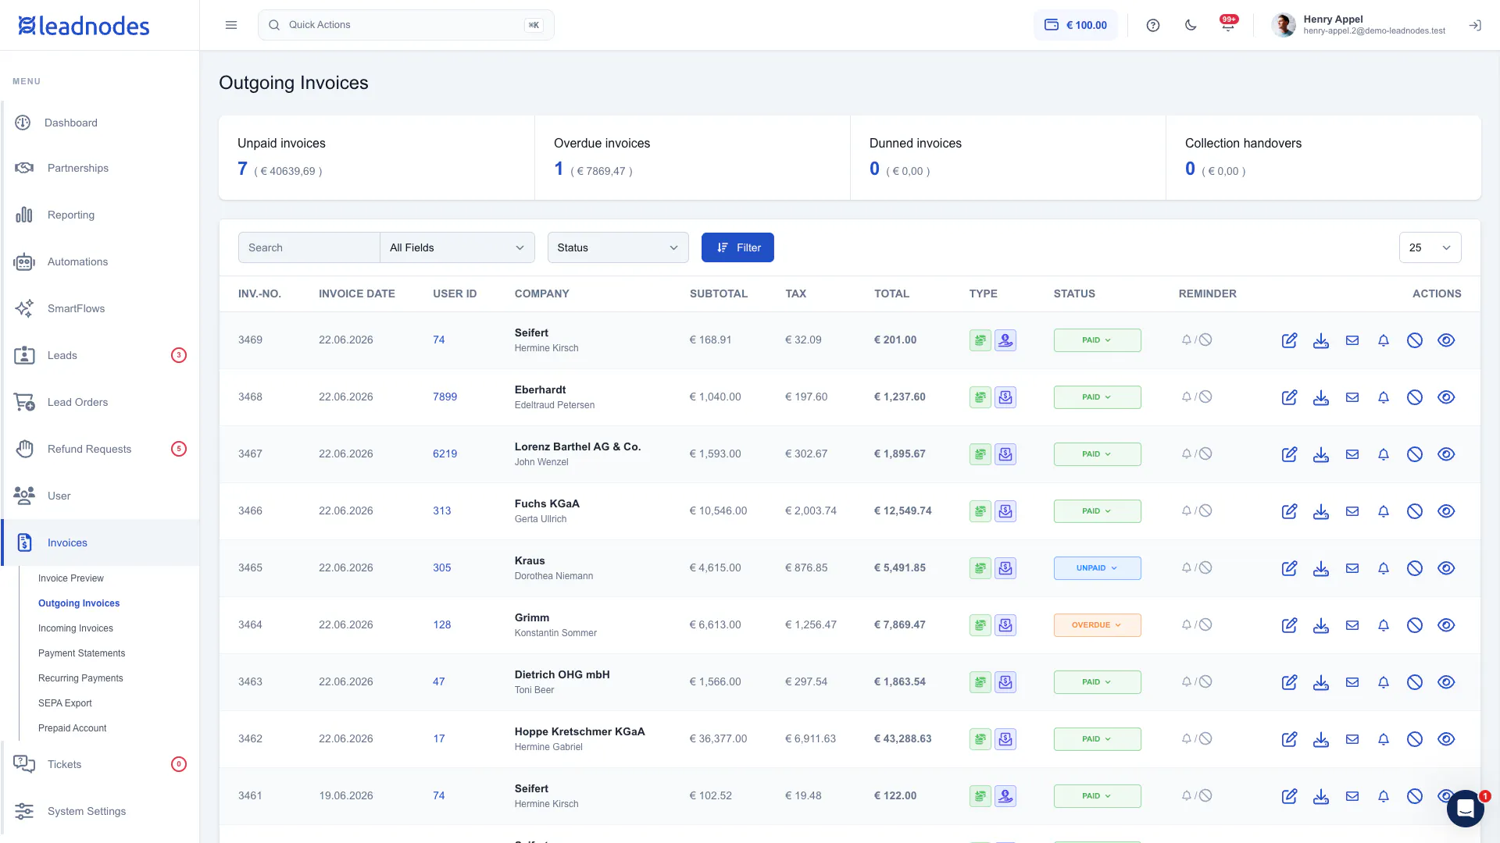Go to Partnerships menu item
The image size is (1500, 843).
pyautogui.click(x=100, y=168)
